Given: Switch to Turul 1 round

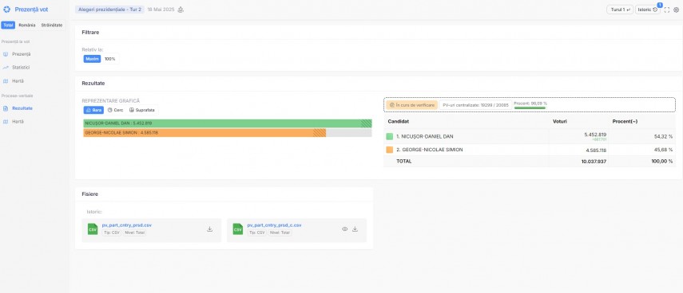Looking at the screenshot, I should pyautogui.click(x=620, y=10).
